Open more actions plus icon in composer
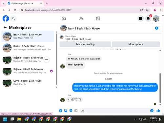 (61, 111)
